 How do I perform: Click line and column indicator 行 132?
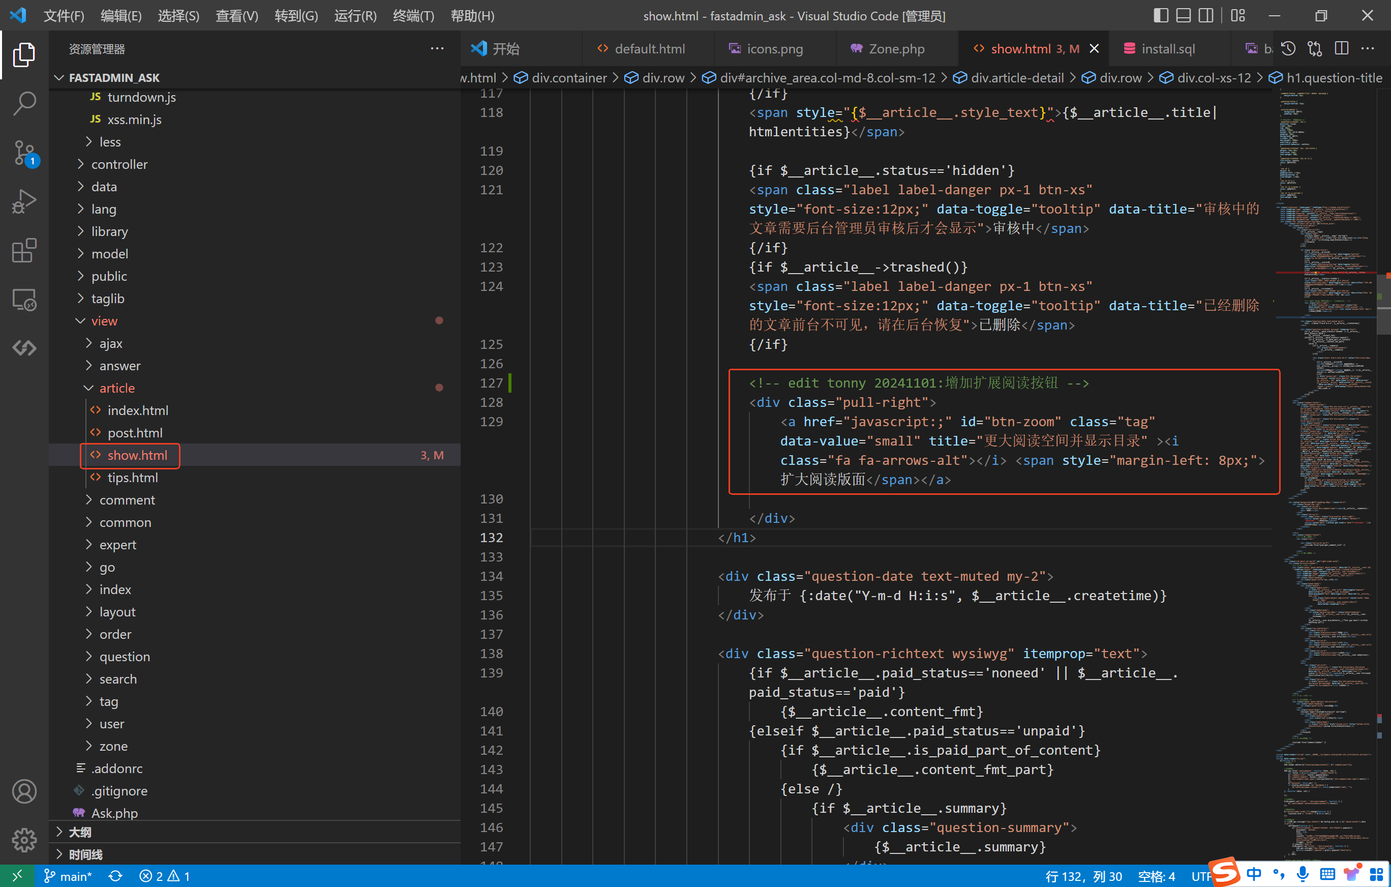[1083, 876]
